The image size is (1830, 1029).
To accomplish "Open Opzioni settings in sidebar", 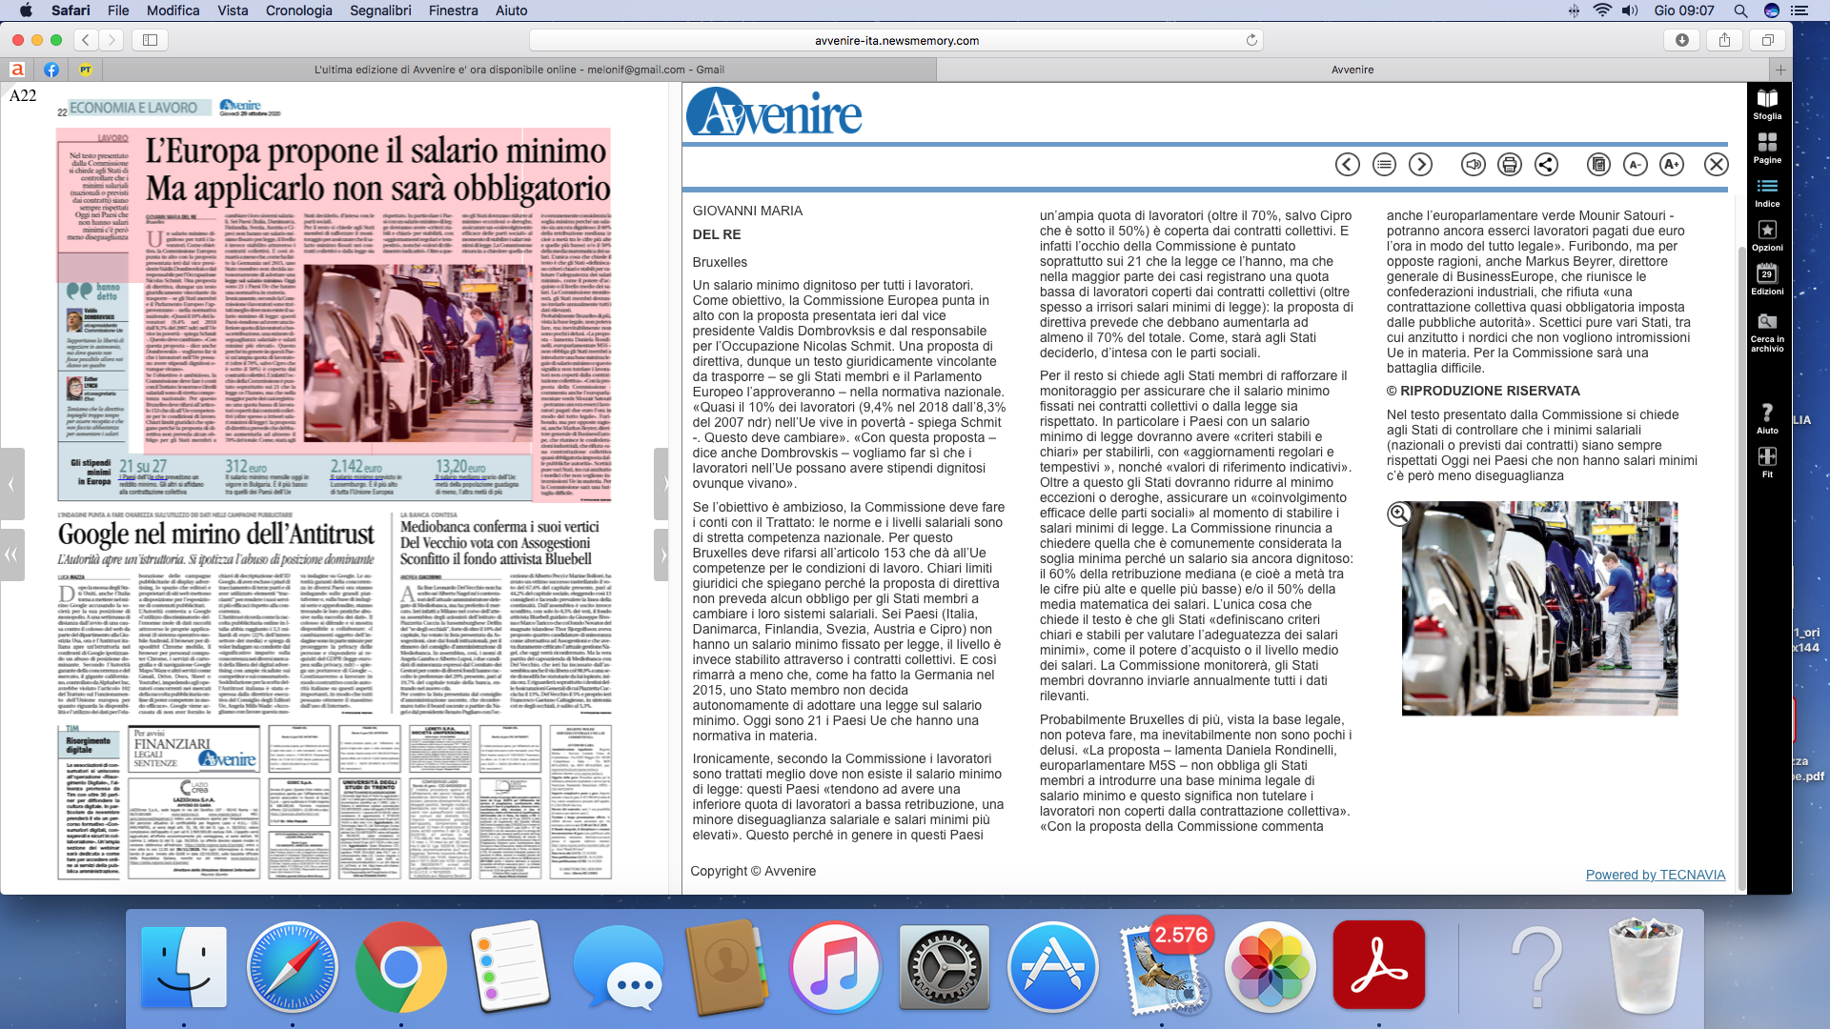I will [x=1767, y=236].
